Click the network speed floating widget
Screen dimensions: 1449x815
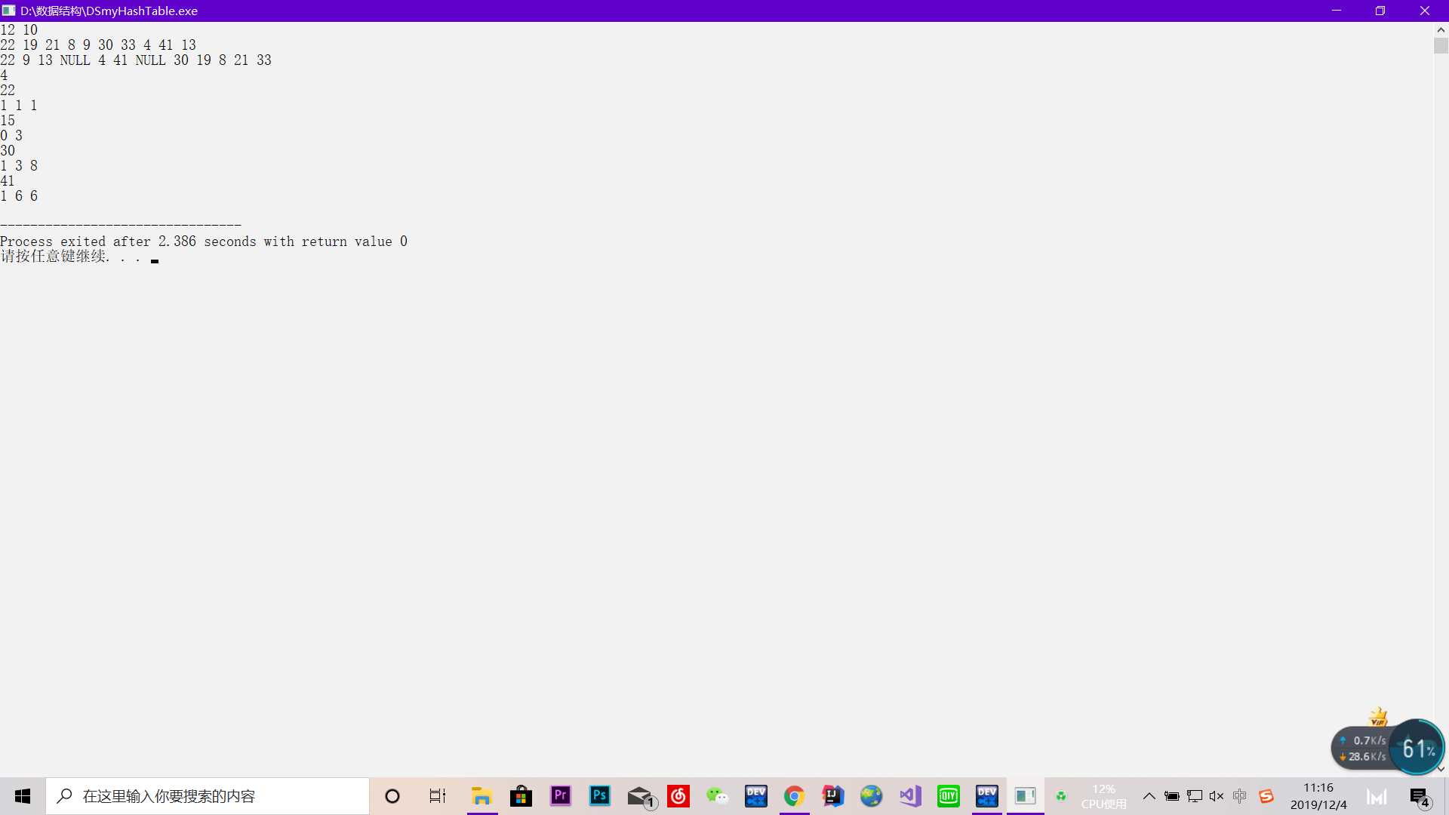point(1363,748)
